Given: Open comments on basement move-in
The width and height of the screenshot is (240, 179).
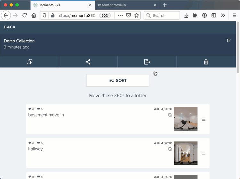Looking at the screenshot, I should (39, 109).
